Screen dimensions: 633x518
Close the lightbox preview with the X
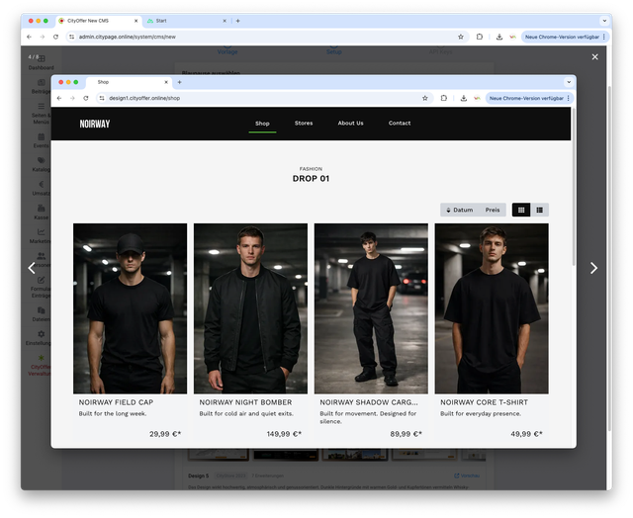[x=594, y=57]
